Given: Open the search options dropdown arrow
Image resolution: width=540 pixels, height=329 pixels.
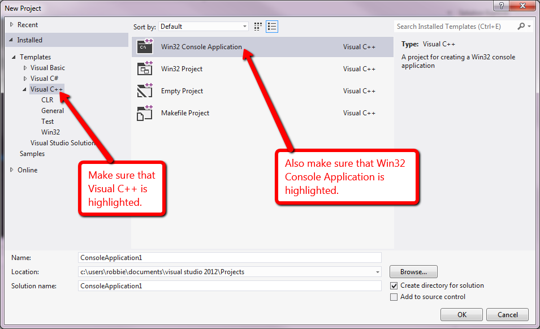Looking at the screenshot, I should 529,26.
